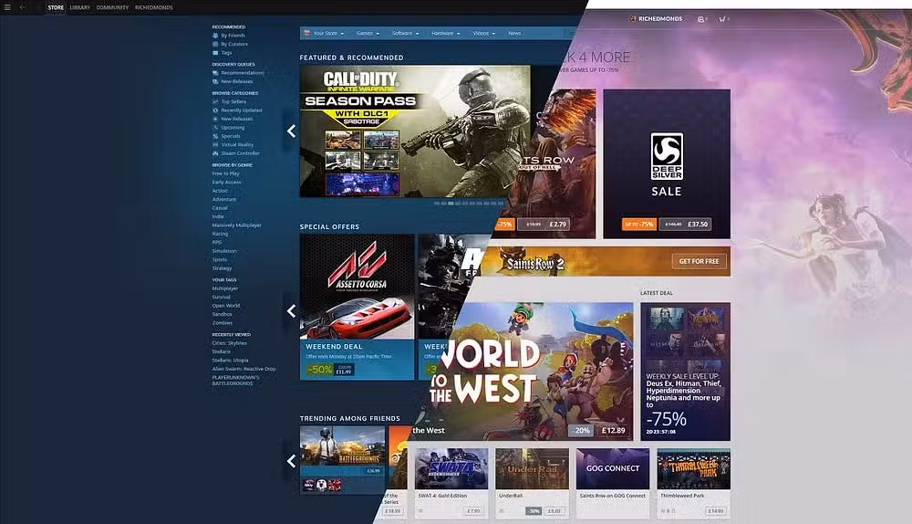912x524 pixels.
Task: Open the Zombies tag link
Action: click(x=223, y=323)
